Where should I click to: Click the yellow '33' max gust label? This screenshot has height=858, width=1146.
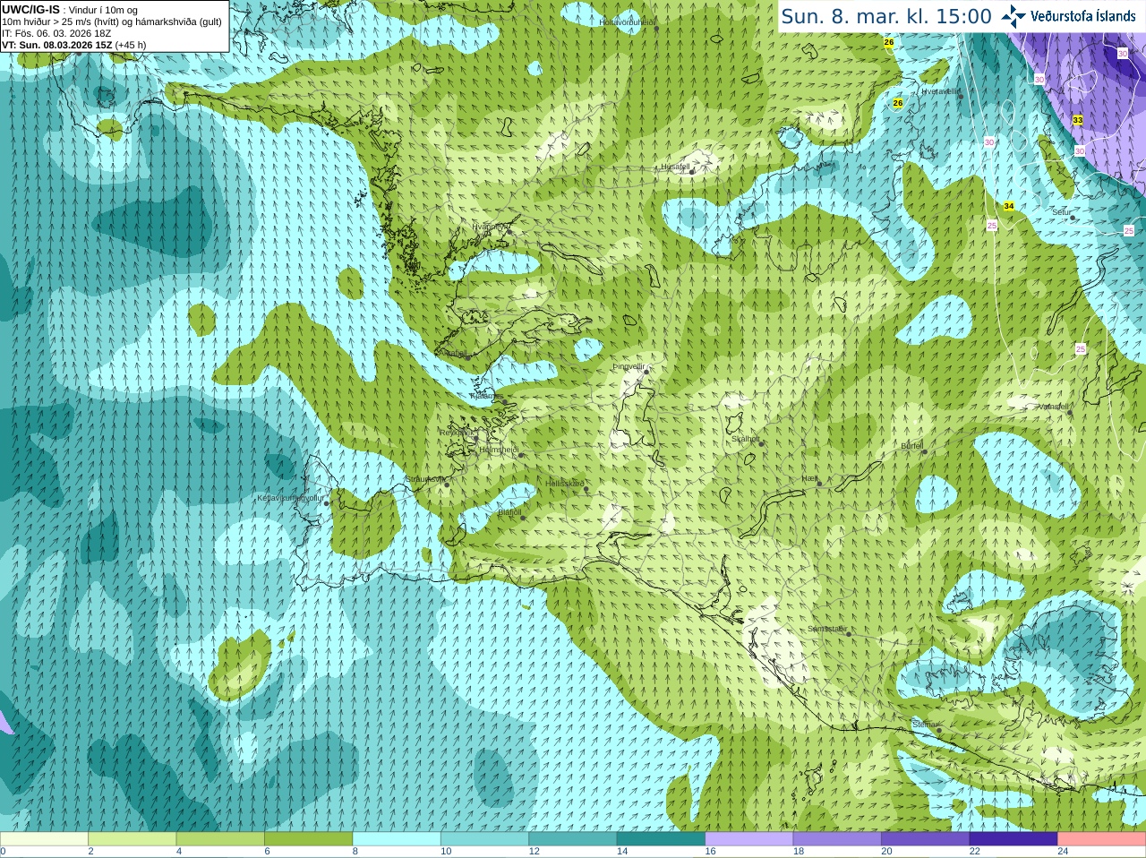pyautogui.click(x=1078, y=120)
